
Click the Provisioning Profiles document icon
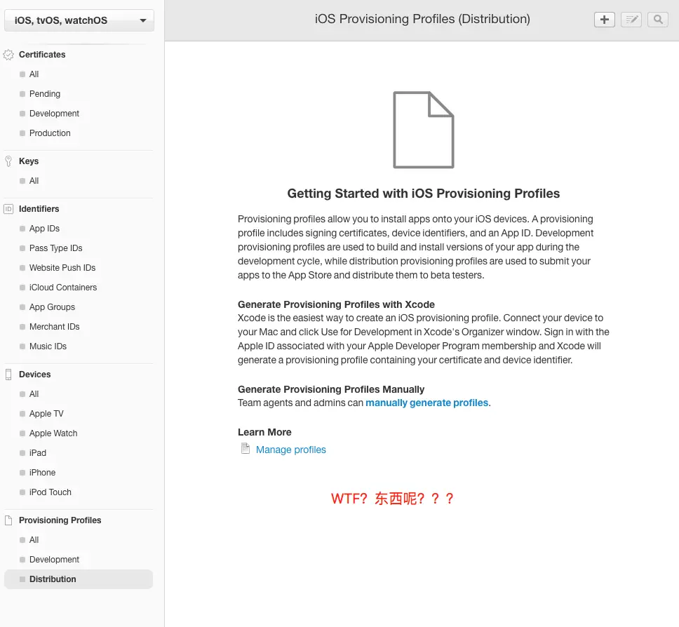(8, 520)
